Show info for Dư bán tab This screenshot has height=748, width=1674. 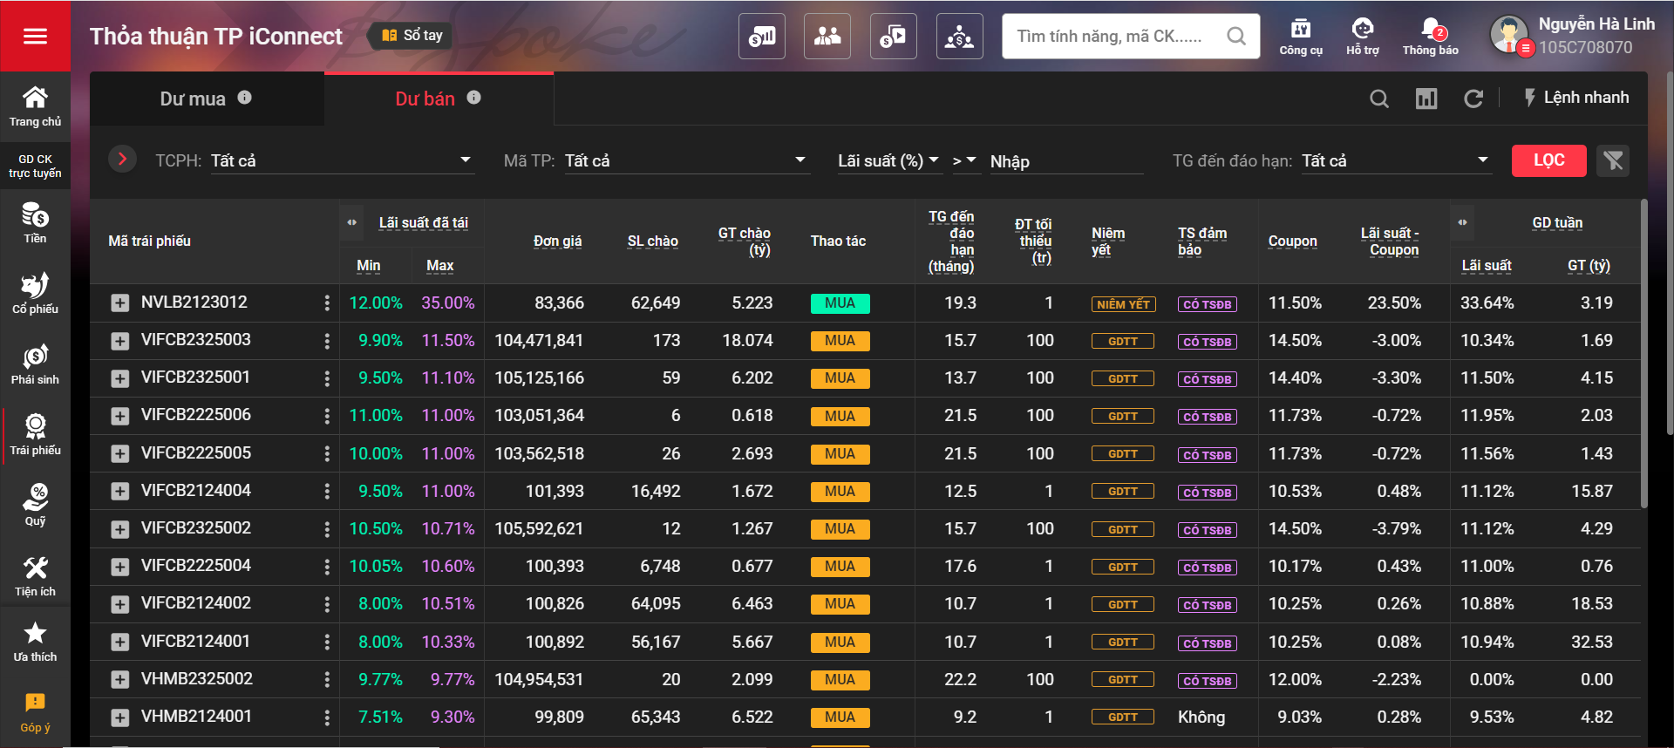tap(474, 98)
